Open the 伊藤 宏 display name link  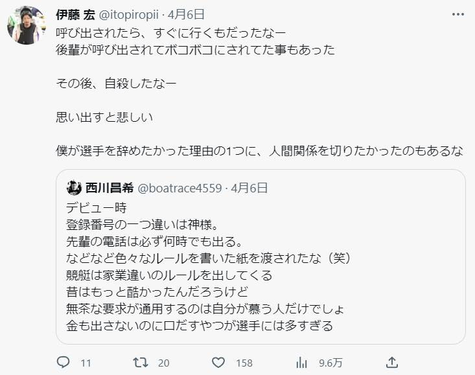[76, 14]
